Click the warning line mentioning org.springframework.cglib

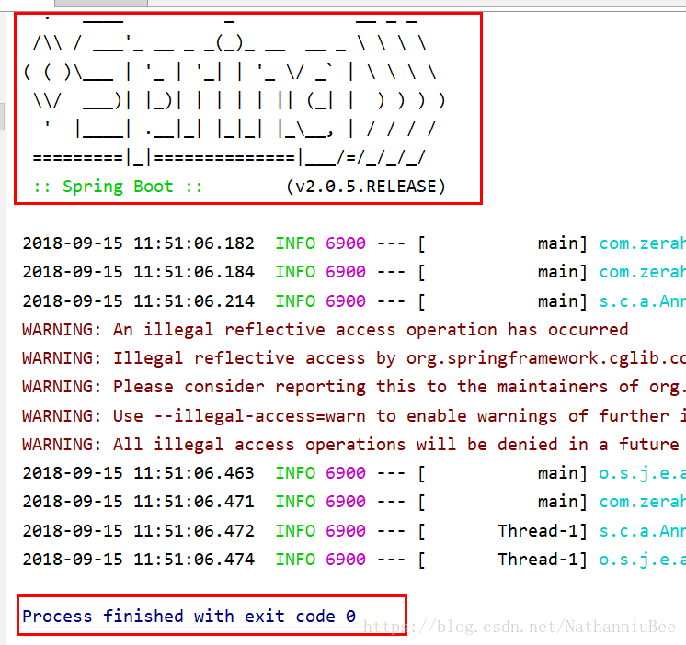coord(354,358)
